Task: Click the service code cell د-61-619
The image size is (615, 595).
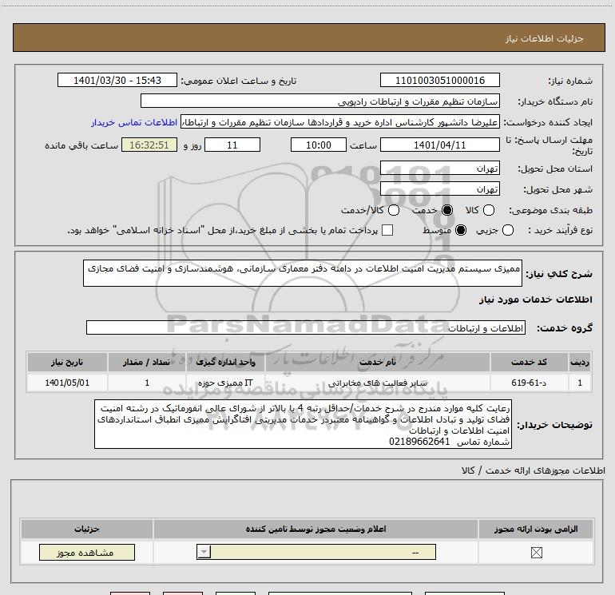Action: click(x=529, y=383)
